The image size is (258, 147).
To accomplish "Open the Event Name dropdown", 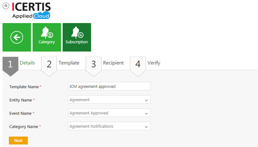I will [x=109, y=113].
